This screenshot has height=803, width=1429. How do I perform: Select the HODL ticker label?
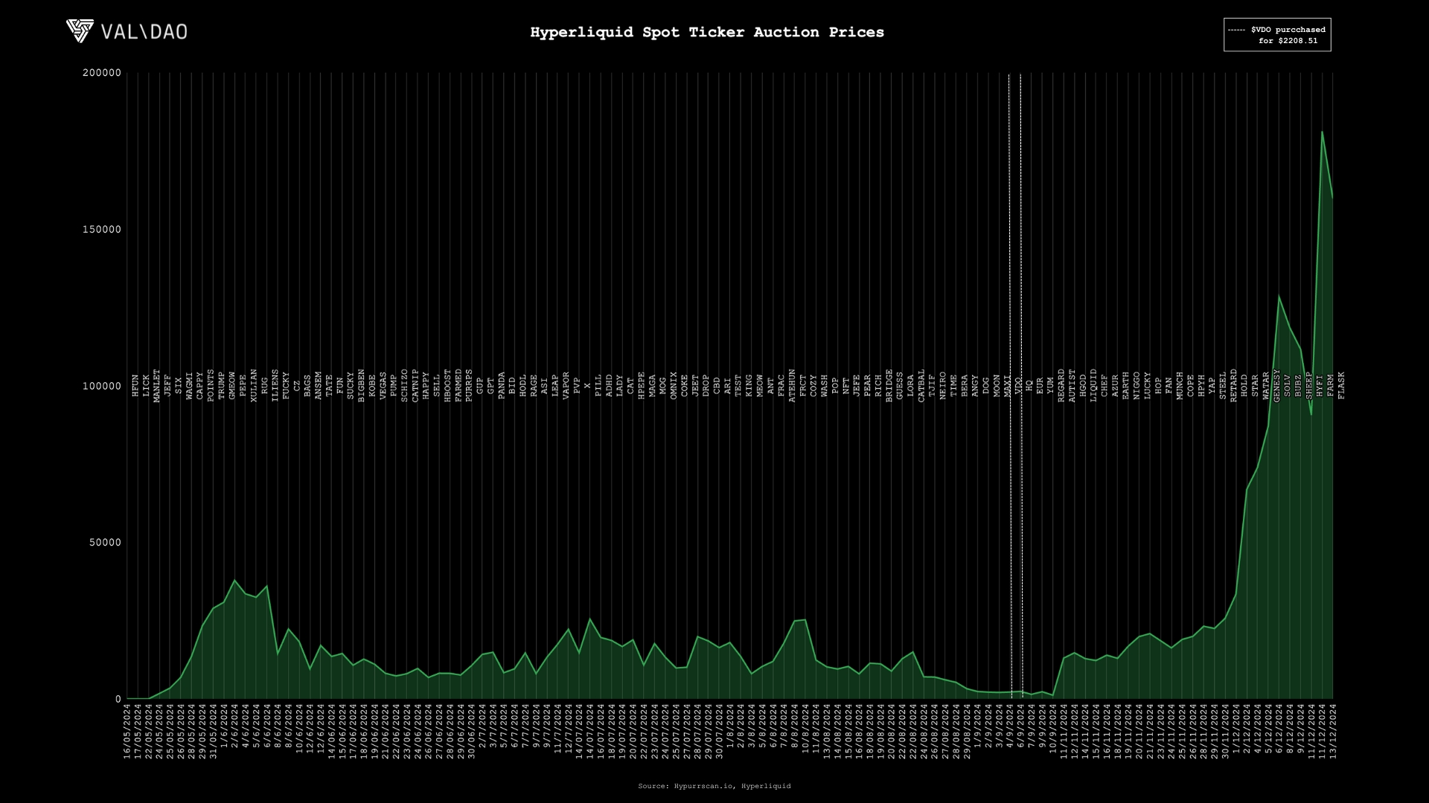pos(523,386)
